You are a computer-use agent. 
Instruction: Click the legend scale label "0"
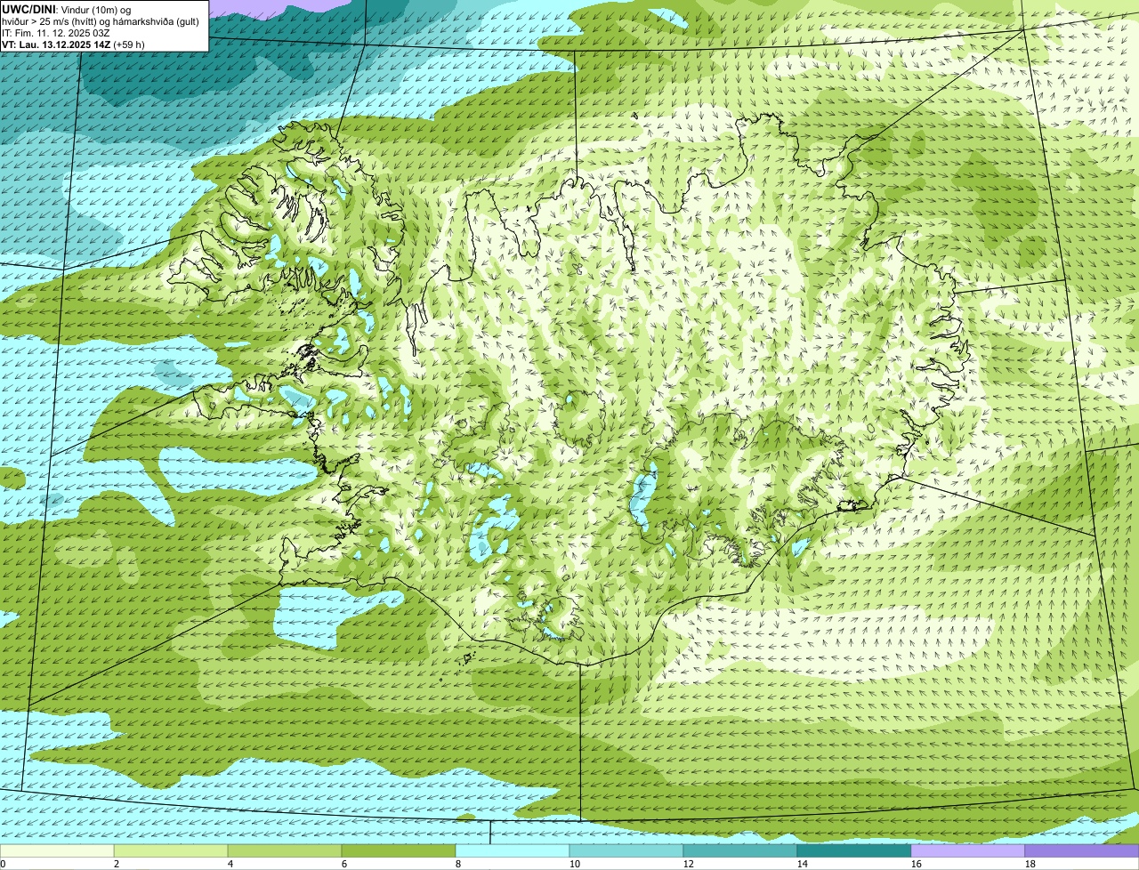coord(3,864)
